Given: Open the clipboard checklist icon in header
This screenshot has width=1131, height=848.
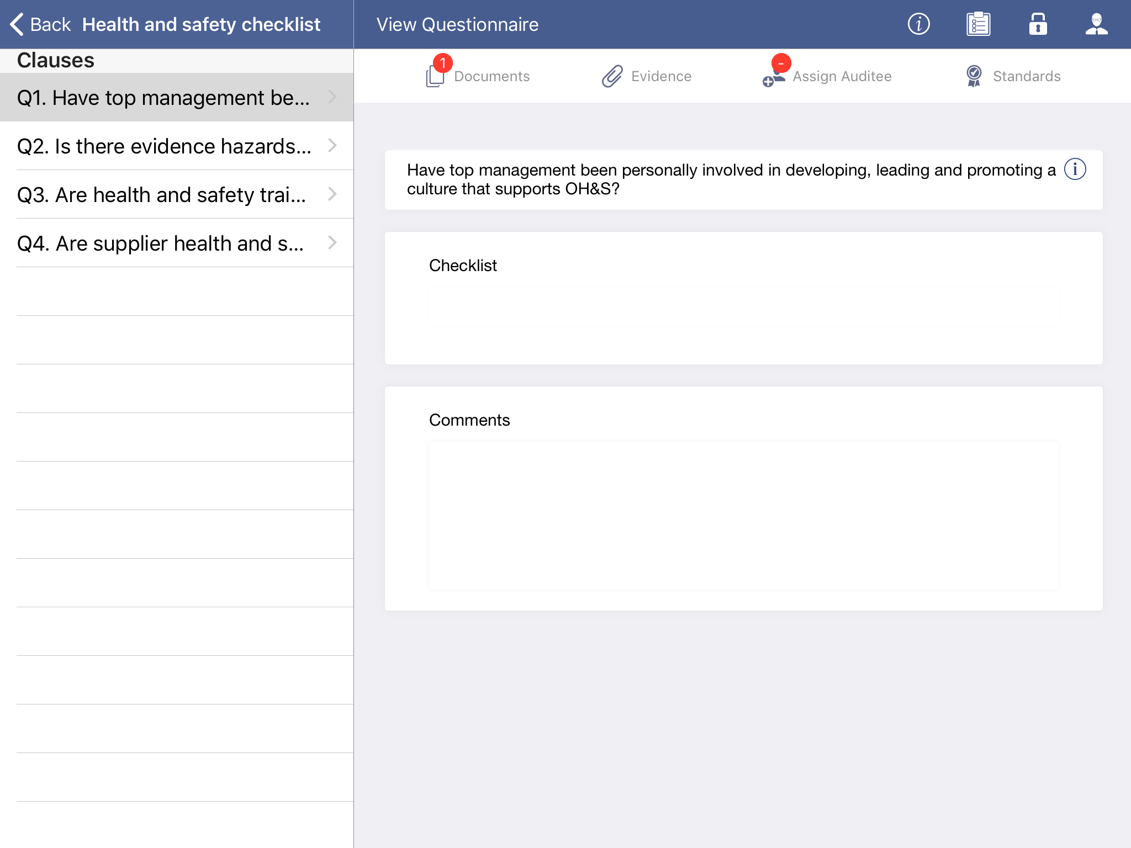Looking at the screenshot, I should [979, 24].
